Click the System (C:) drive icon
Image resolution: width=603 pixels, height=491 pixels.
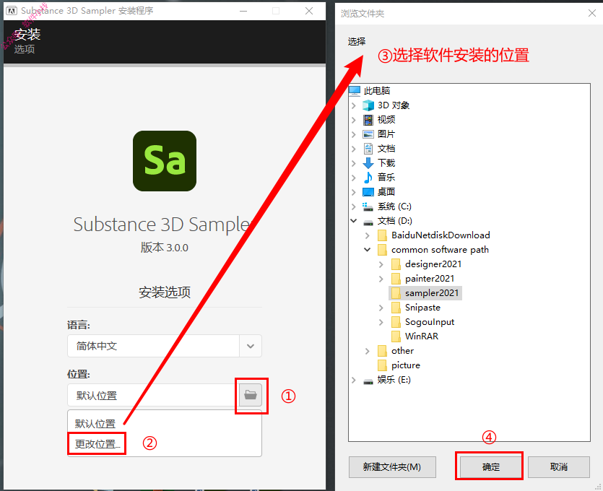368,207
